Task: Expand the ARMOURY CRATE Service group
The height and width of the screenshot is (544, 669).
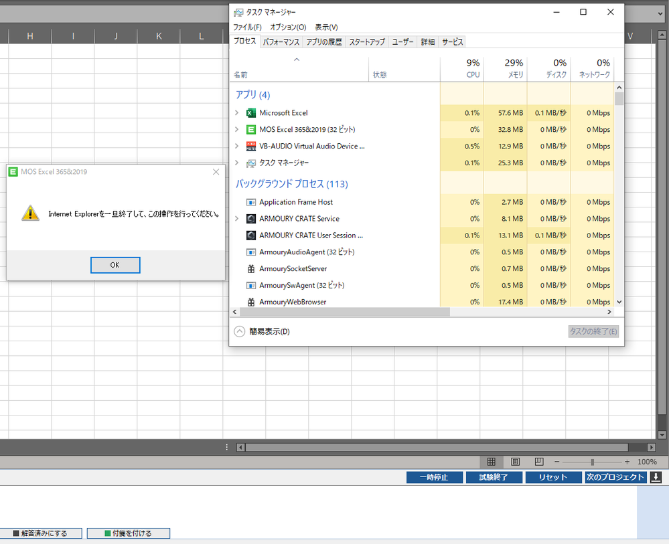Action: point(237,219)
